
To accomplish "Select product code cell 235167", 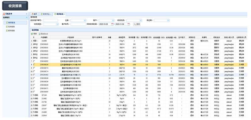I will (x=44, y=109).
